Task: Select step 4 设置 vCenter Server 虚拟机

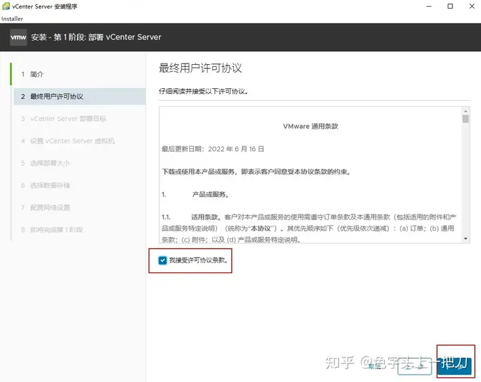Action: click(x=79, y=141)
